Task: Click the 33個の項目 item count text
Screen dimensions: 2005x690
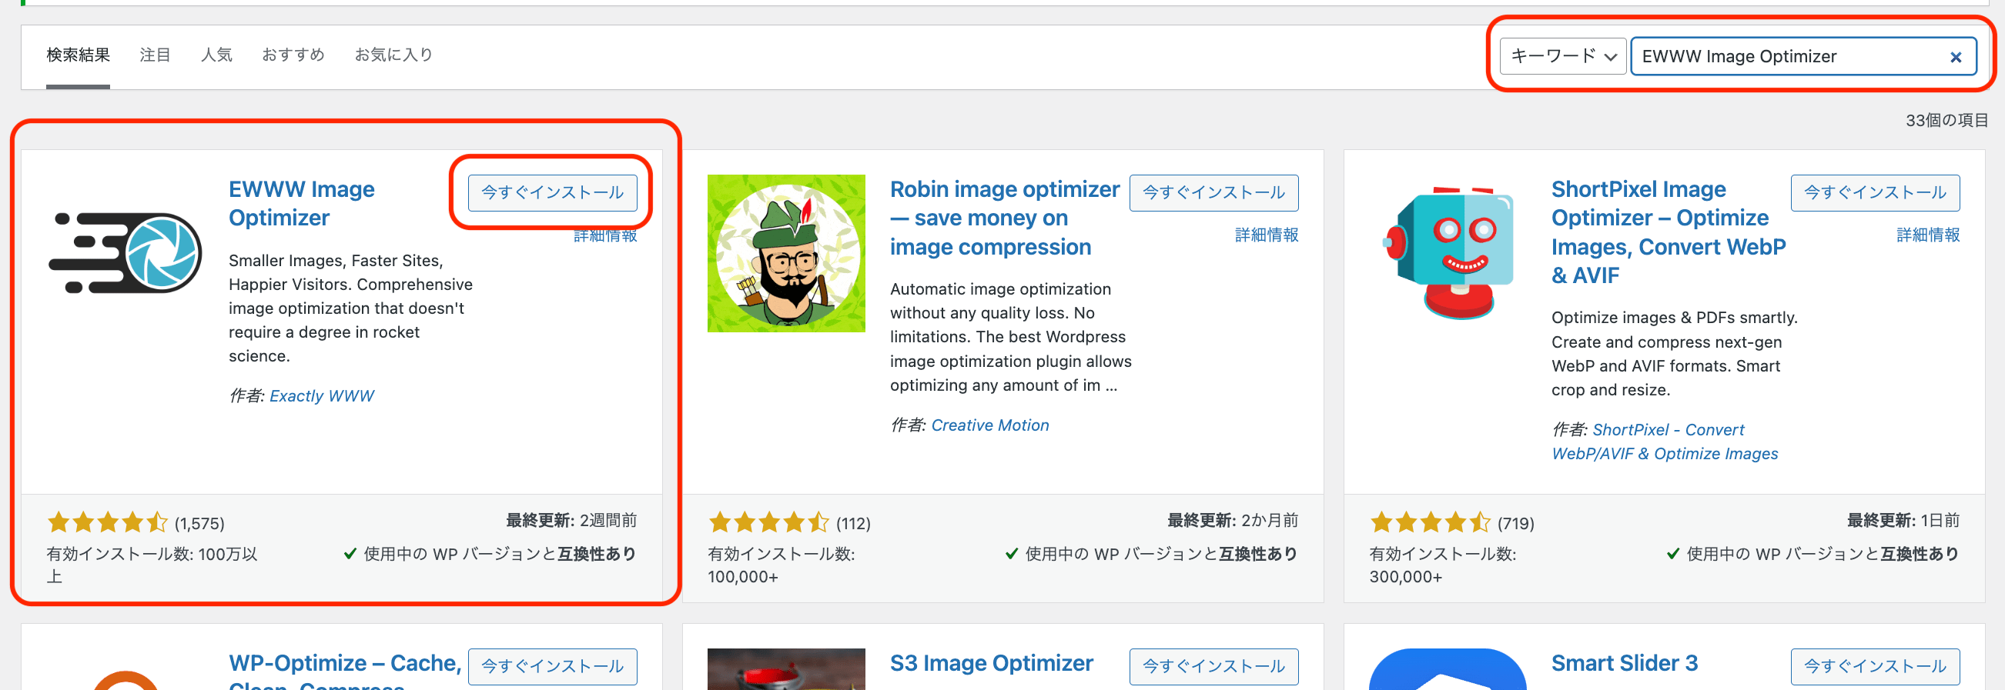Action: [1946, 121]
